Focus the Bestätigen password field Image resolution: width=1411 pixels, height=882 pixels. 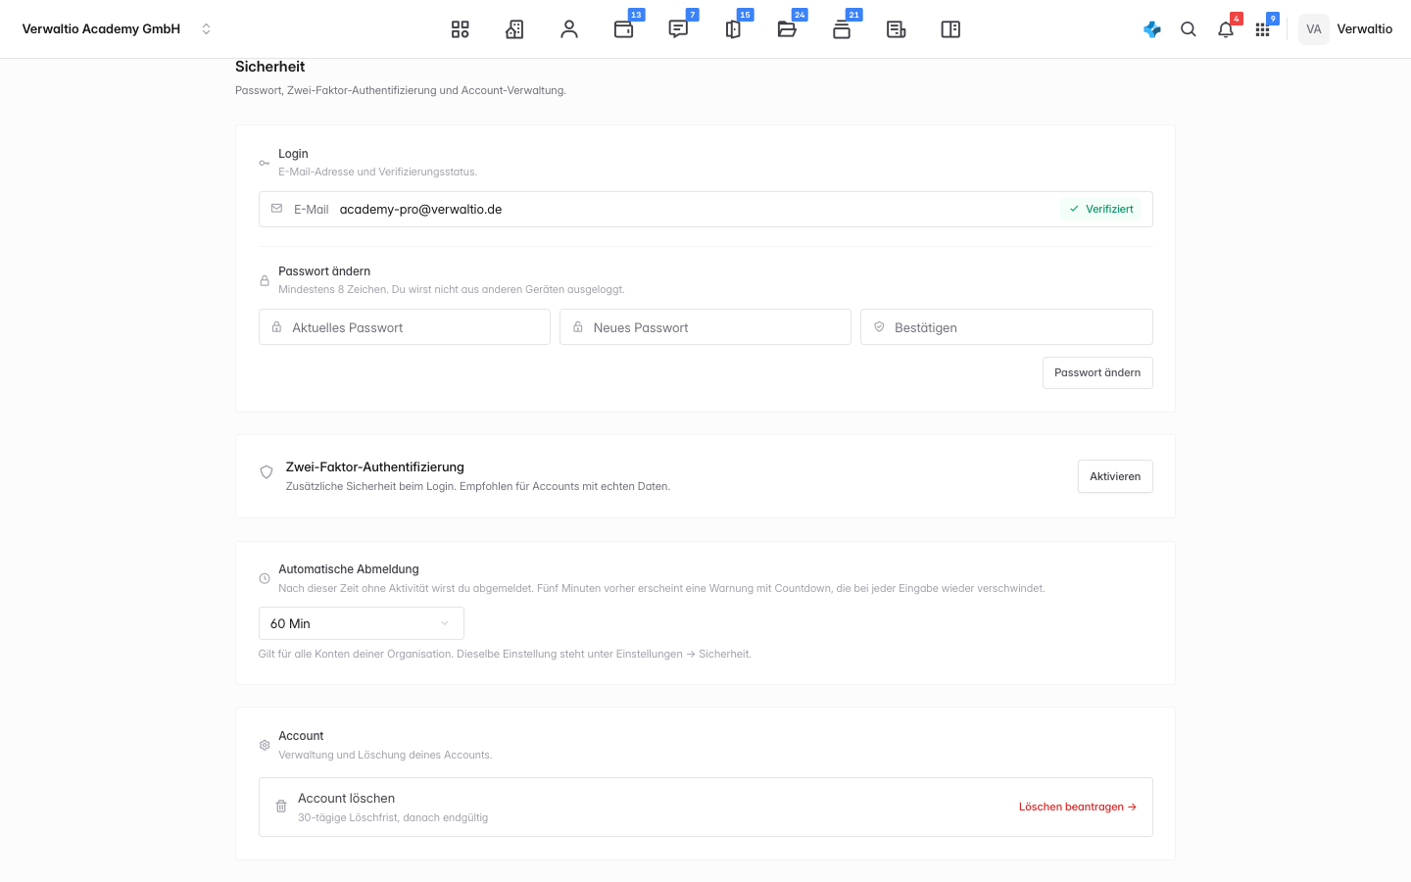1006,327
